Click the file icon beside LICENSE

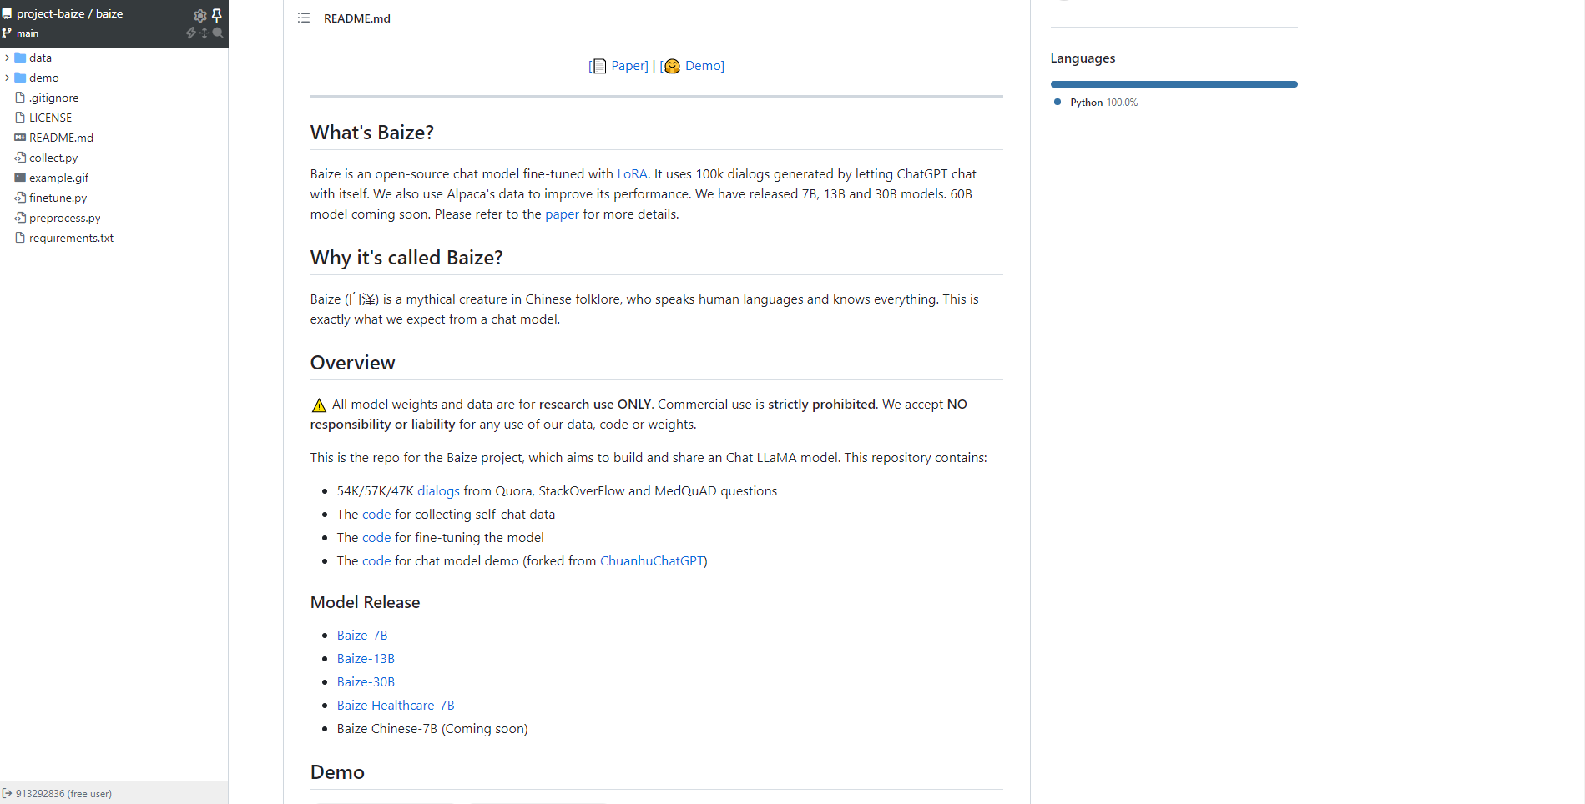click(x=20, y=118)
